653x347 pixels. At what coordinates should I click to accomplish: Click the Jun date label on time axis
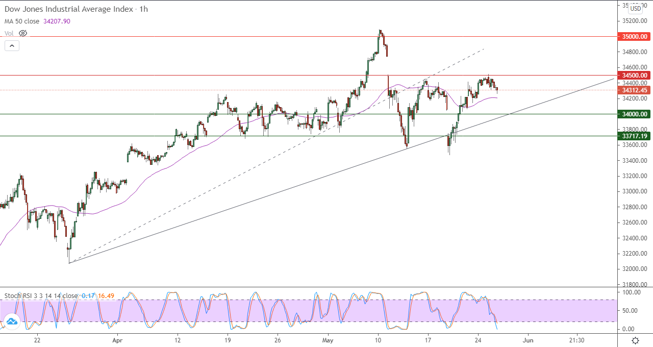[x=528, y=340]
